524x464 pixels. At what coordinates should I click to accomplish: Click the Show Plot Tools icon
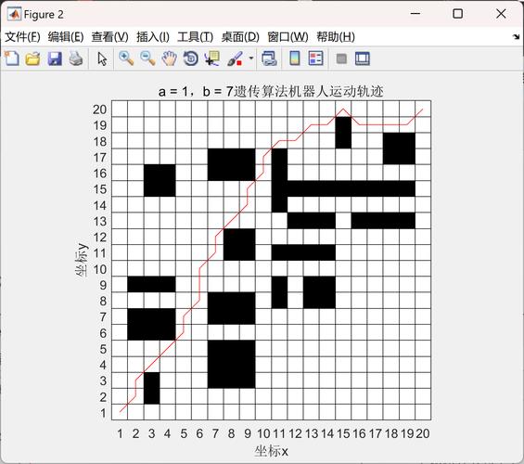click(363, 58)
